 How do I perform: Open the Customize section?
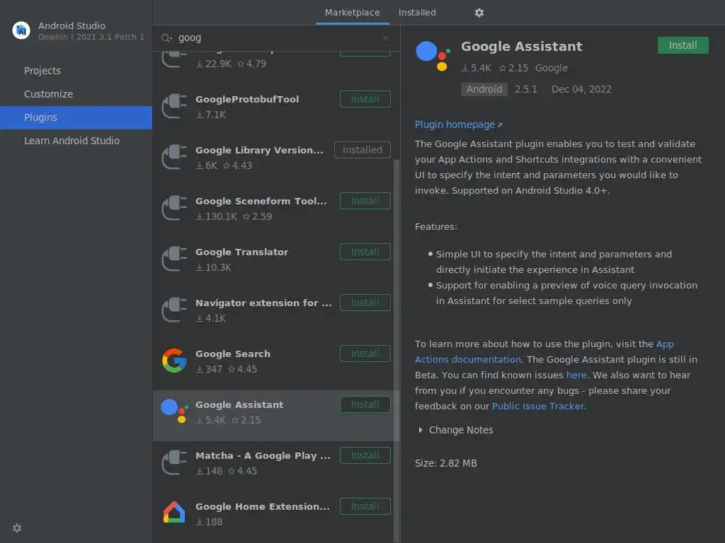point(48,94)
